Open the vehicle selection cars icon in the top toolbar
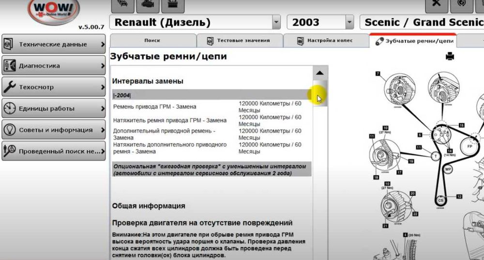This screenshot has height=260, width=484. pyautogui.click(x=122, y=5)
